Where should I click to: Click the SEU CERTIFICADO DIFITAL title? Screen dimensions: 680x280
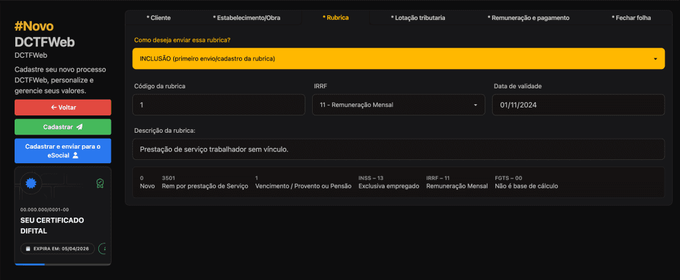point(52,226)
